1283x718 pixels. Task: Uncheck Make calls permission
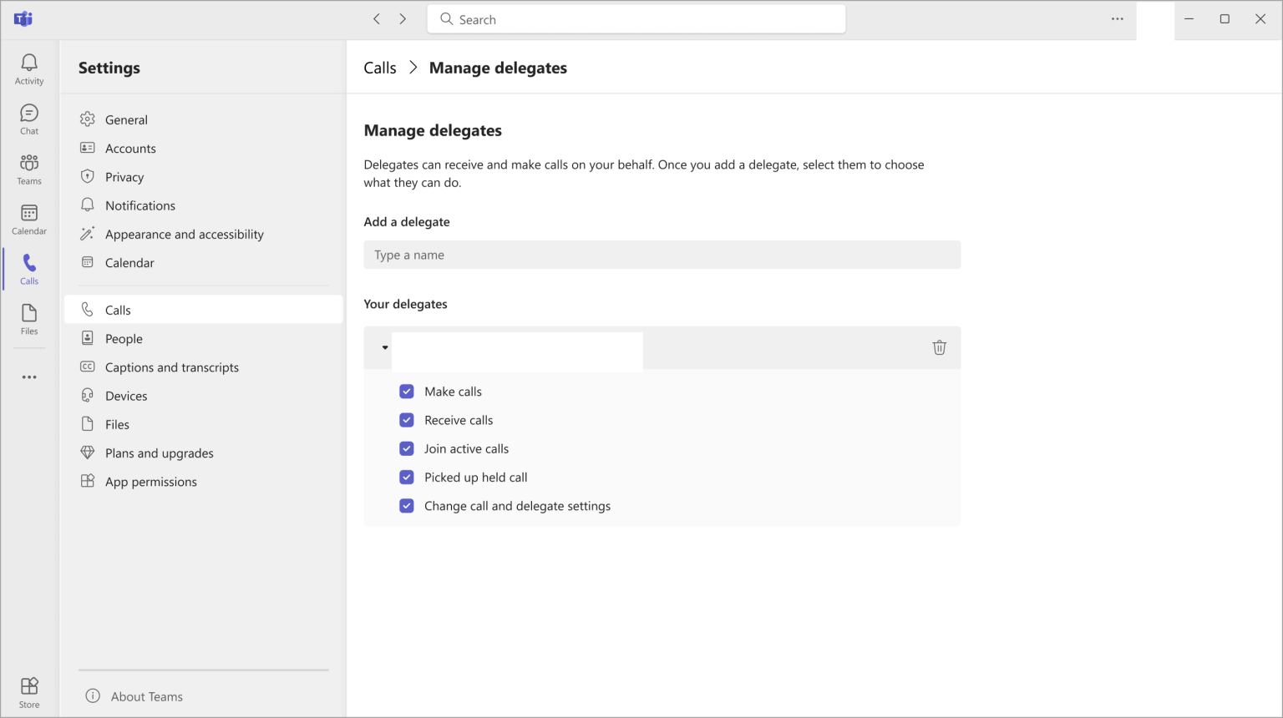click(407, 391)
